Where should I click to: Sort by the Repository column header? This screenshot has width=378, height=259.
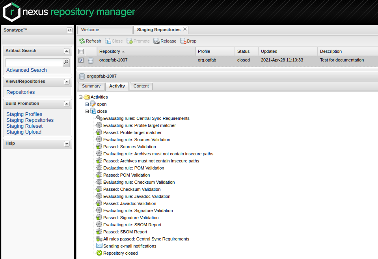tap(146, 51)
